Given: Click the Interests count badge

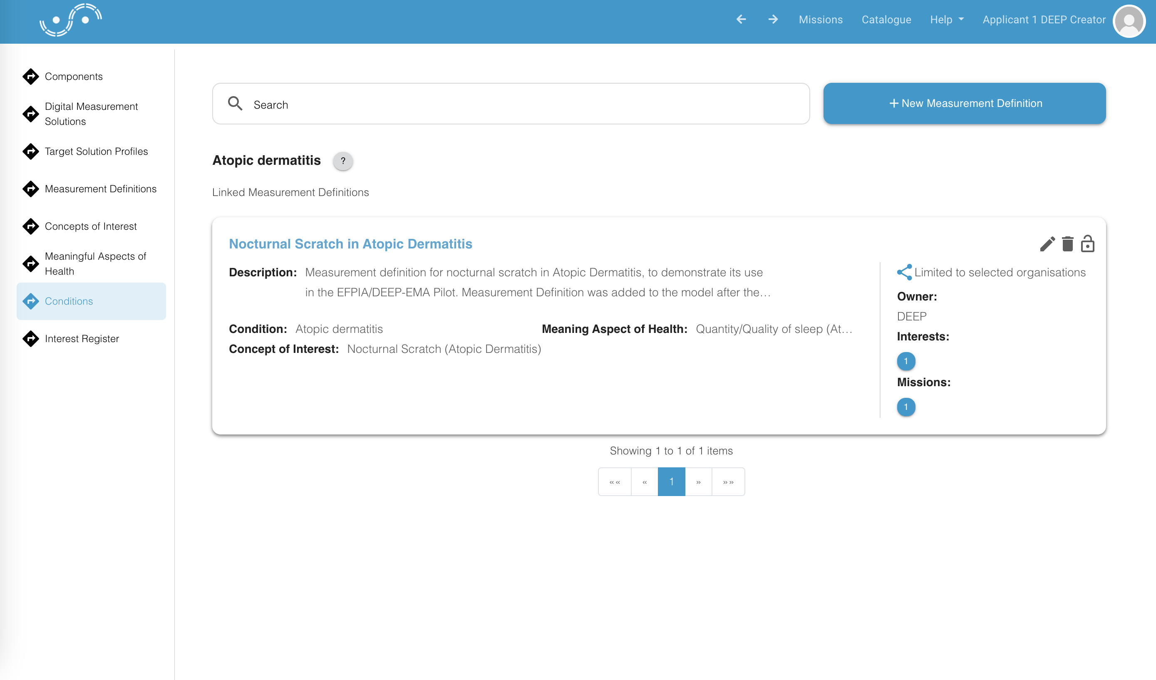Looking at the screenshot, I should 906,361.
